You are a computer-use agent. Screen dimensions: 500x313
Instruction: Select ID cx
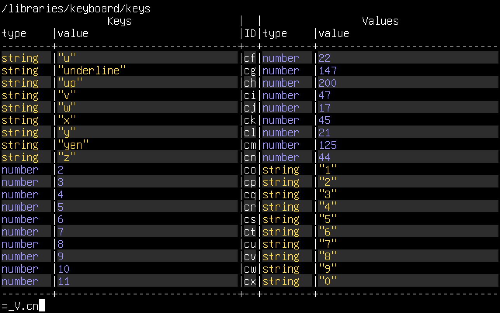pos(250,281)
